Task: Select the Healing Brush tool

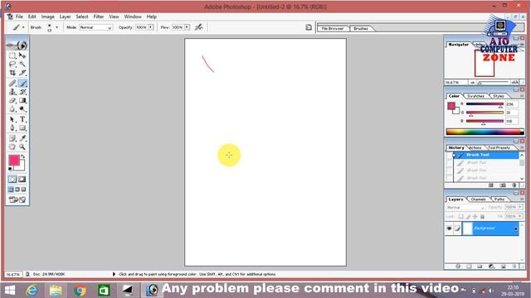Action: [x=12, y=83]
